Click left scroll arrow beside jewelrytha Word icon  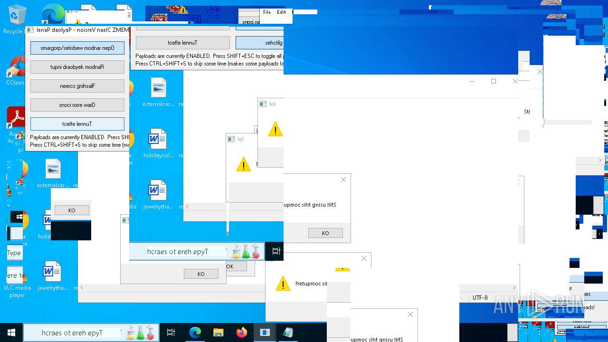[x=187, y=206]
